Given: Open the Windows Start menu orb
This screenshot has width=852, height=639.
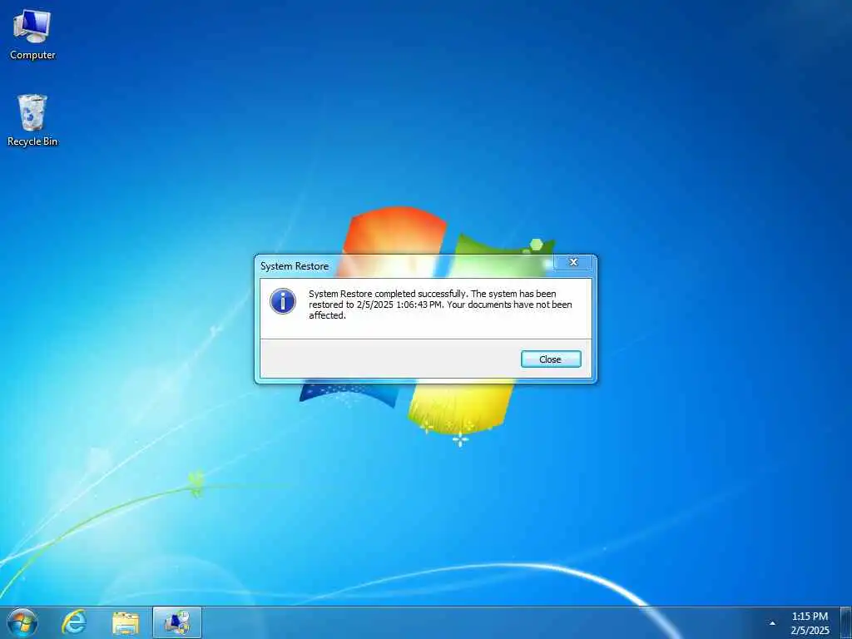Looking at the screenshot, I should tap(22, 622).
